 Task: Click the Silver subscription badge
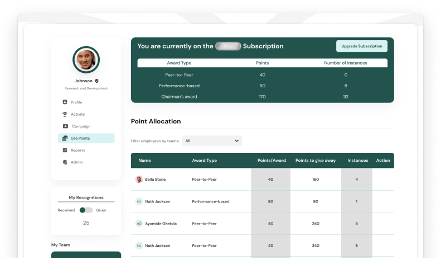(228, 47)
